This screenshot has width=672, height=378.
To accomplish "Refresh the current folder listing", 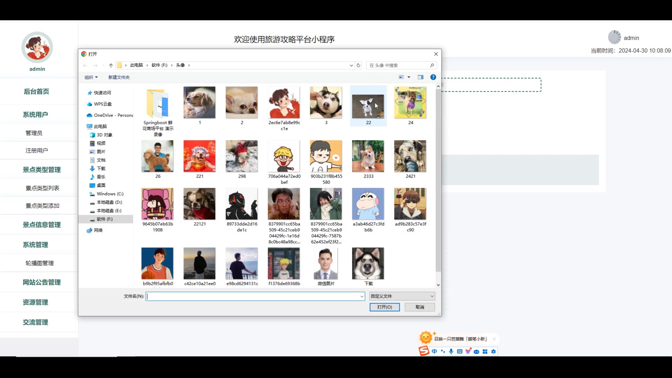I will point(358,65).
